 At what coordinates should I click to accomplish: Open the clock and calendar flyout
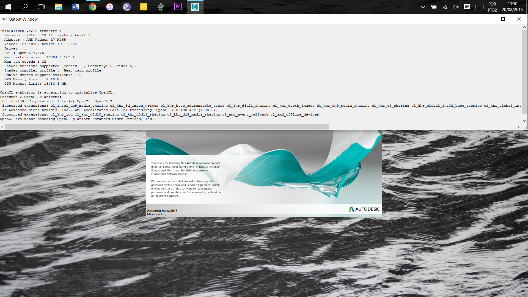coord(512,7)
